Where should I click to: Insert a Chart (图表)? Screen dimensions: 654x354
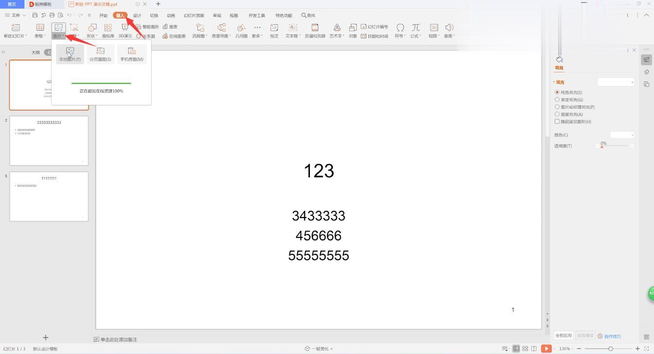coord(170,27)
